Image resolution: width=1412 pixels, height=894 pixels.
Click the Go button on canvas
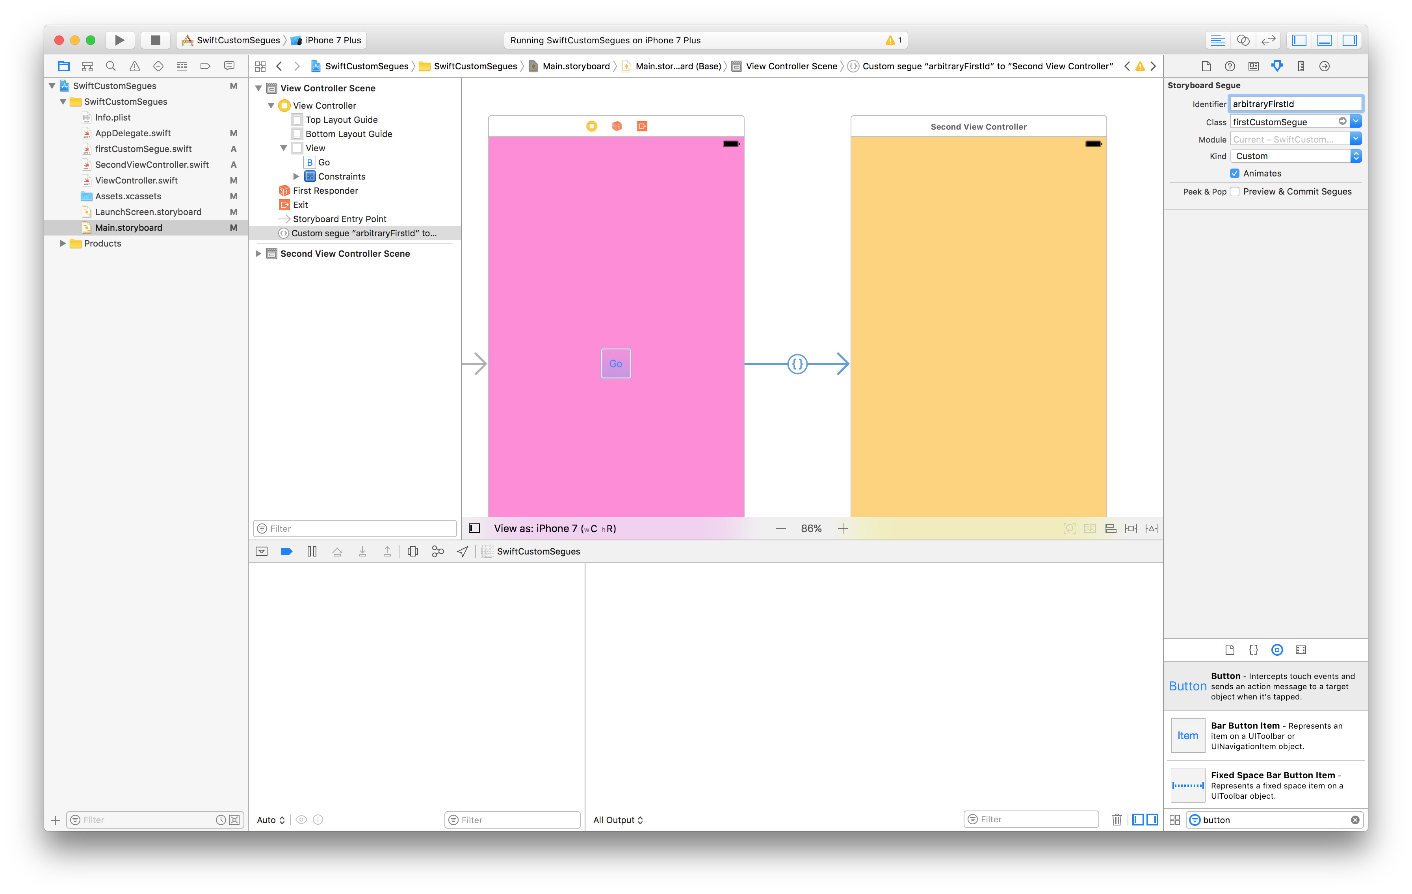[615, 364]
